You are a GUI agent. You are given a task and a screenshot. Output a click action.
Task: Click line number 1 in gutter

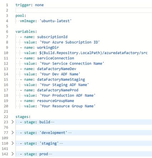click(7, 5)
